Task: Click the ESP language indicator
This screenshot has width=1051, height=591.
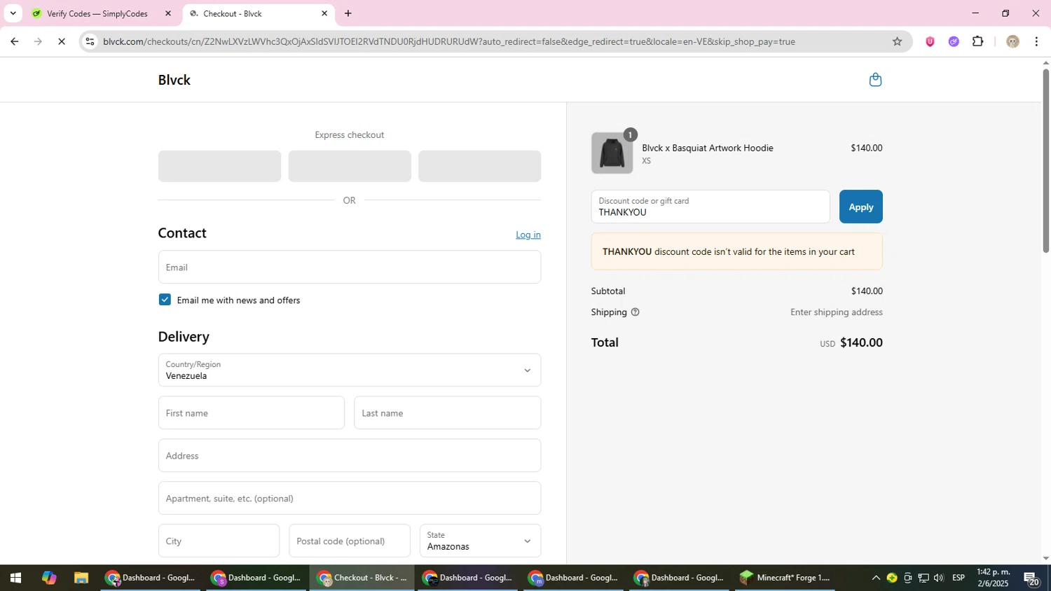Action: [959, 578]
